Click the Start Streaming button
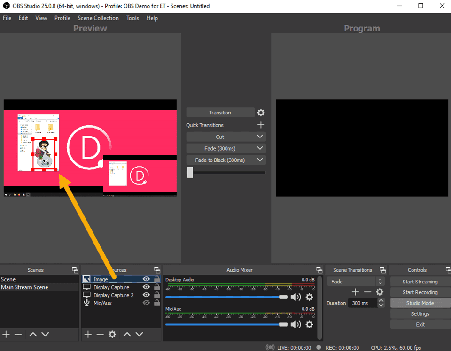Image resolution: width=451 pixels, height=351 pixels. click(420, 282)
